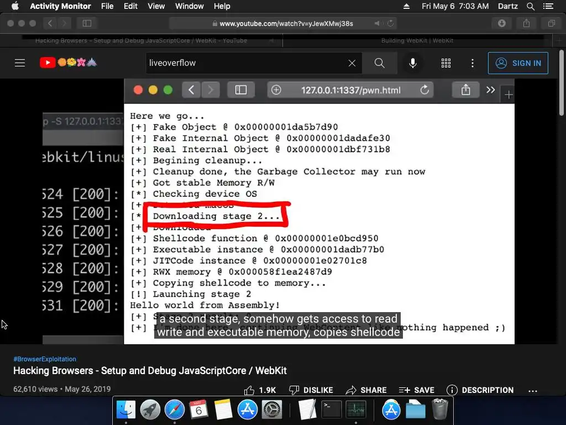
Task: Click the eject icon in menu bar
Action: [406, 6]
